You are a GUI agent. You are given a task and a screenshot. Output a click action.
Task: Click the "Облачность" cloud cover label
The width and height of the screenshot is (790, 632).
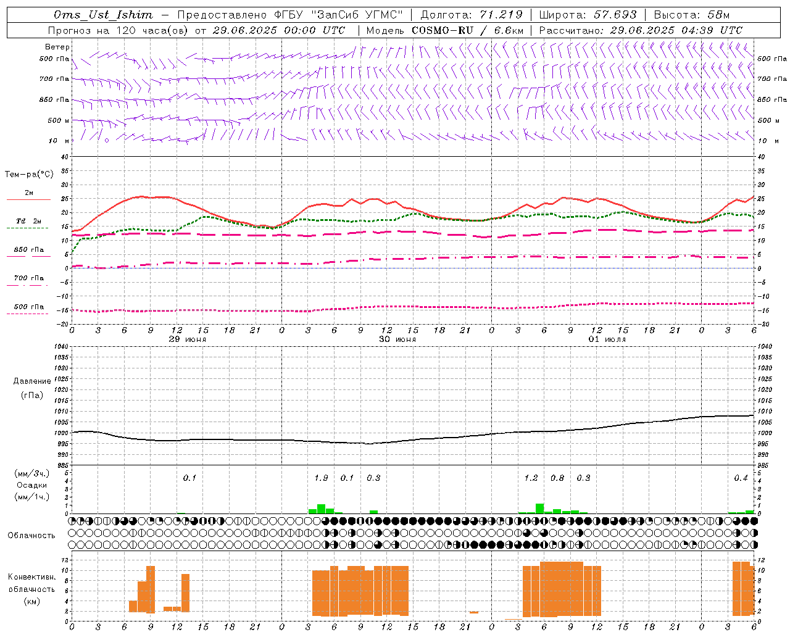pyautogui.click(x=31, y=536)
